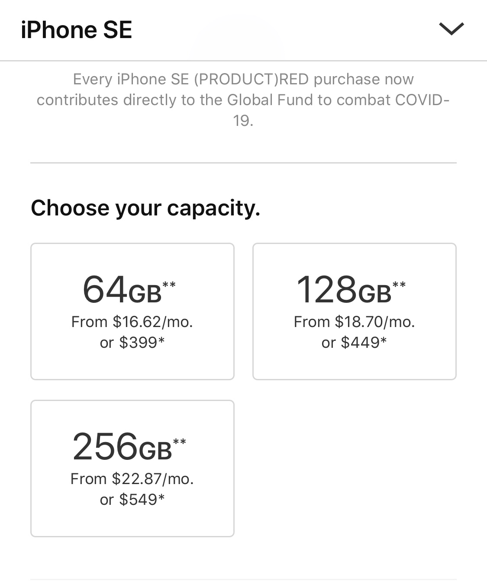Tap the footnote asterisks beside 64GB
The width and height of the screenshot is (487, 584).
(169, 285)
